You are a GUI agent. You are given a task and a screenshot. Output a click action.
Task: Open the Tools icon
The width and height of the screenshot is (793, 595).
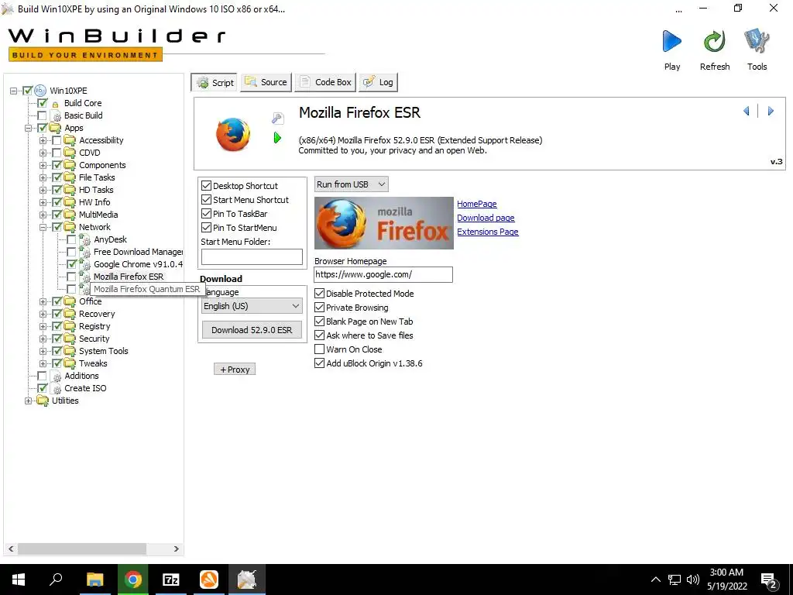coord(757,41)
